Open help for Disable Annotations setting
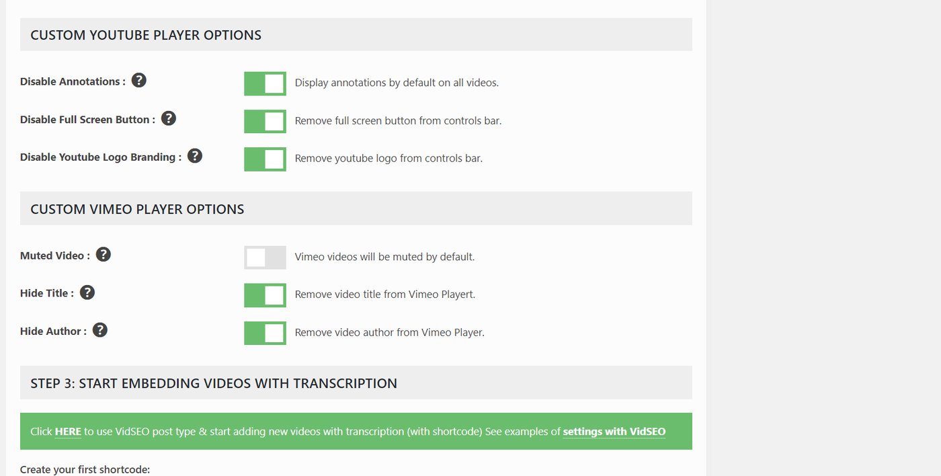 coord(138,80)
